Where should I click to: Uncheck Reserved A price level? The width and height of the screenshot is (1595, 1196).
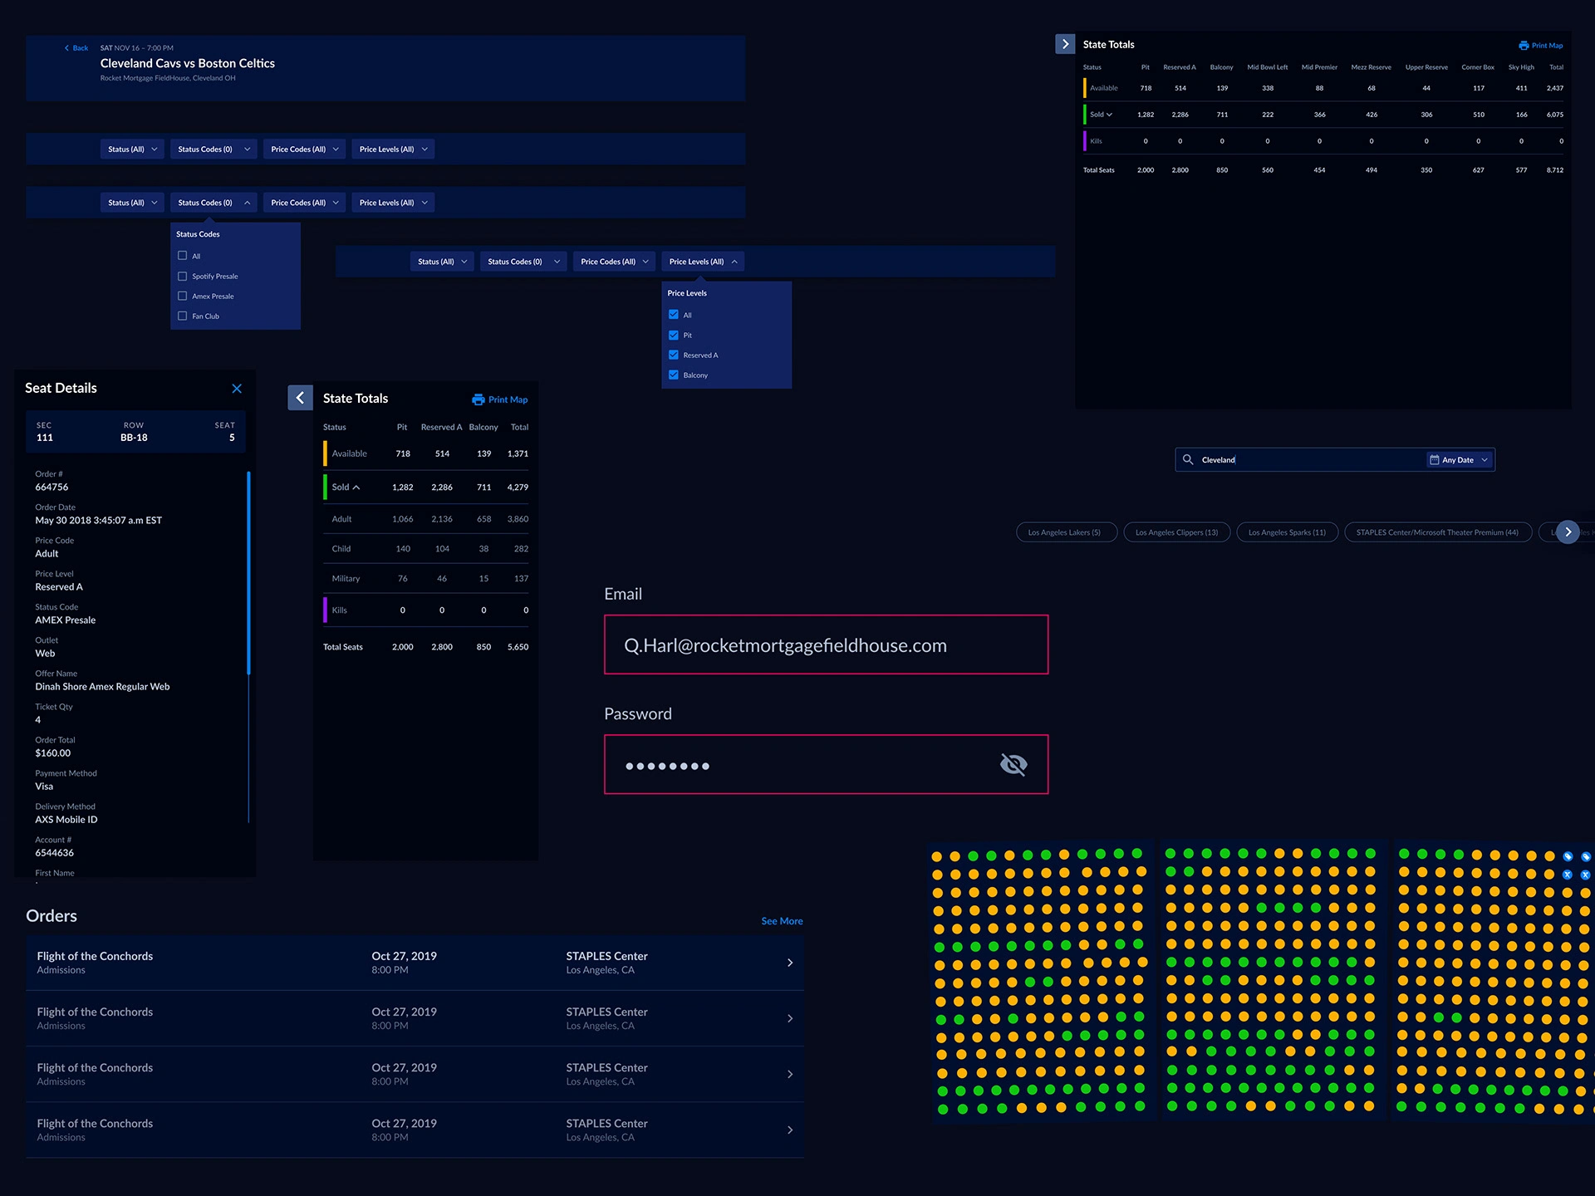pos(674,355)
